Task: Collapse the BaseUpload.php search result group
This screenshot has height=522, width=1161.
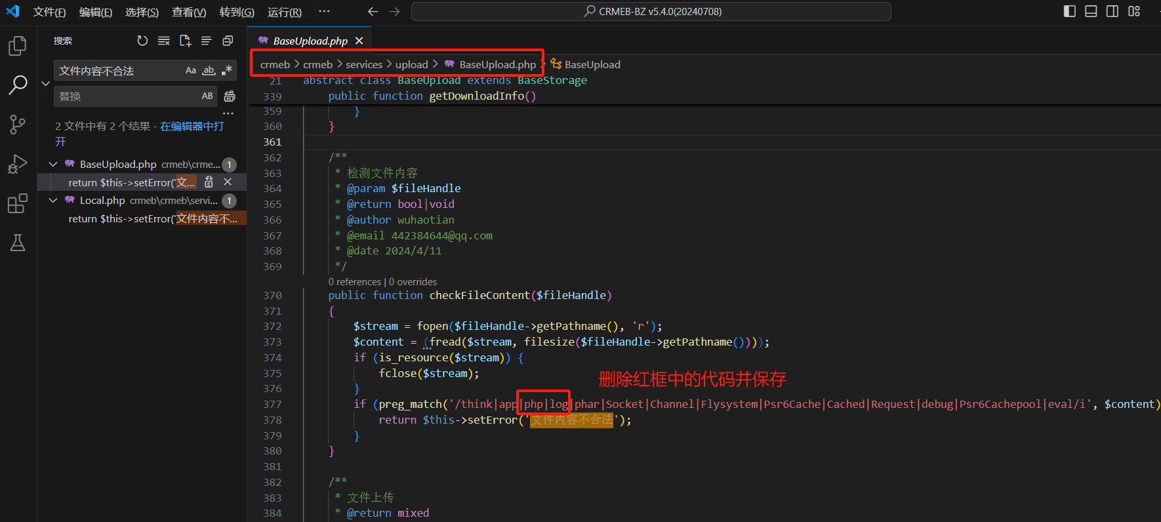Action: [53, 164]
